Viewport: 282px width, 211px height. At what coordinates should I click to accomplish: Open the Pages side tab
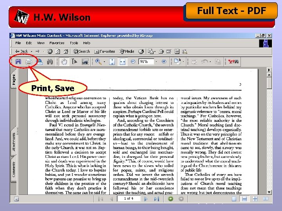14,80
